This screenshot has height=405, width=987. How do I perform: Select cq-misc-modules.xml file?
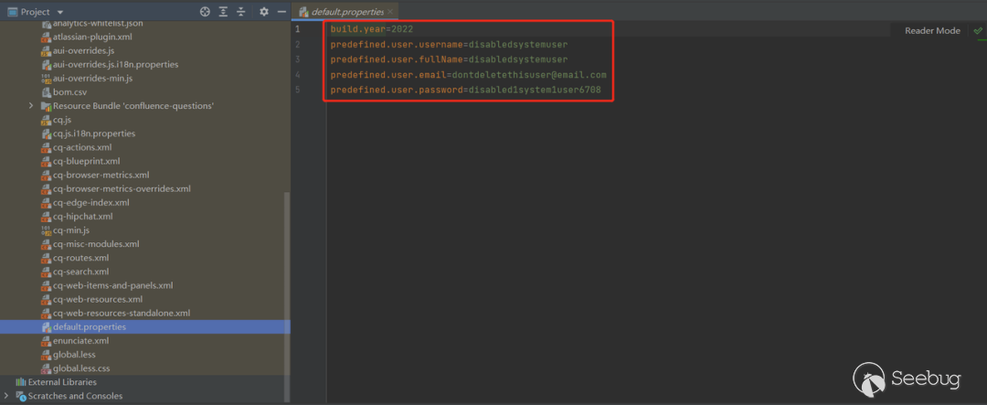tap(96, 244)
